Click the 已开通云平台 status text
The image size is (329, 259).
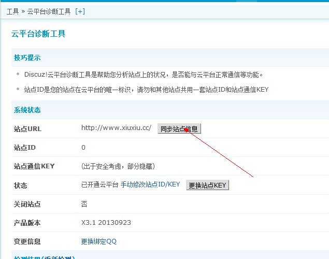click(100, 184)
